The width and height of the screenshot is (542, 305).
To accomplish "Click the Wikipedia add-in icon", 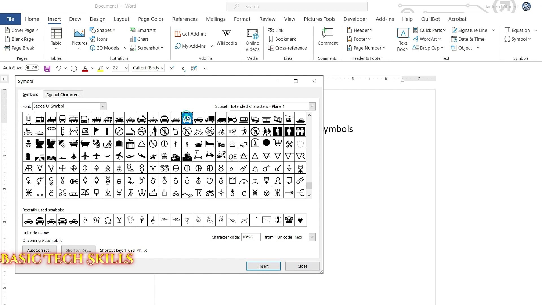I will pyautogui.click(x=226, y=37).
